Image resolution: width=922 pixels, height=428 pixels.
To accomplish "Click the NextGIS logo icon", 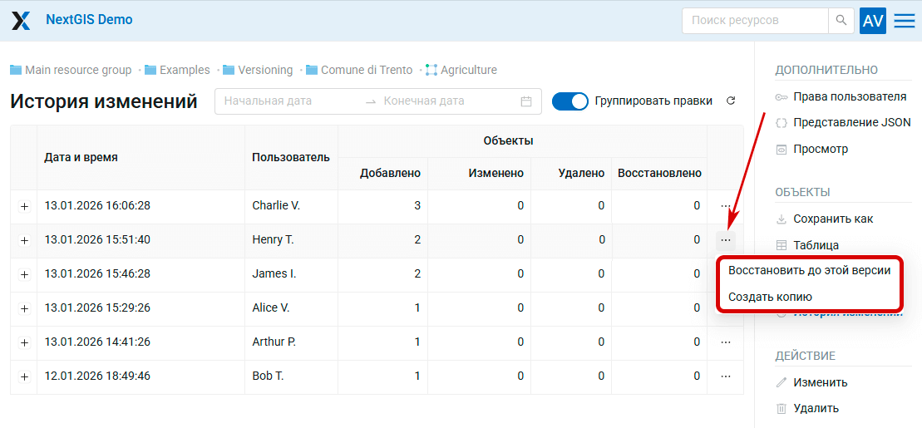I will tap(21, 21).
